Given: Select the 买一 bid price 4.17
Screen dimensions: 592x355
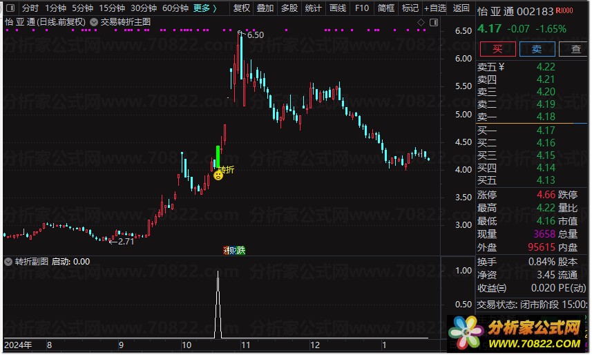Looking at the screenshot, I should pyautogui.click(x=546, y=131).
